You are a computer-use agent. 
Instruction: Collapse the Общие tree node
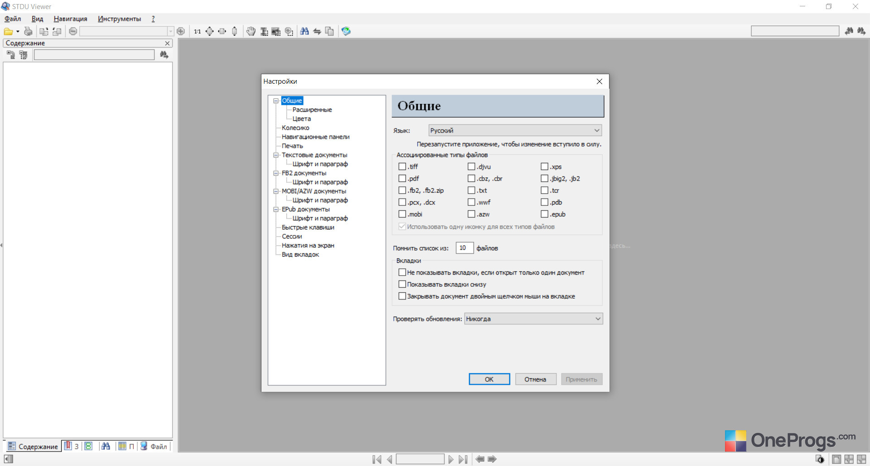pos(275,101)
